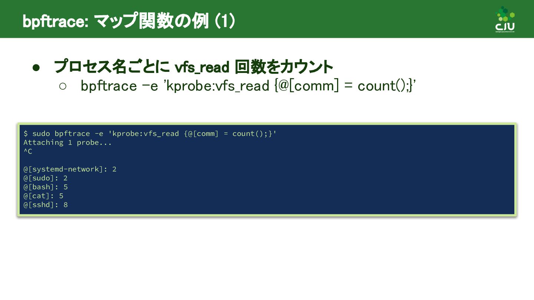
Task: Select the '@[systemd-network]: 2' result line
Action: 70,169
